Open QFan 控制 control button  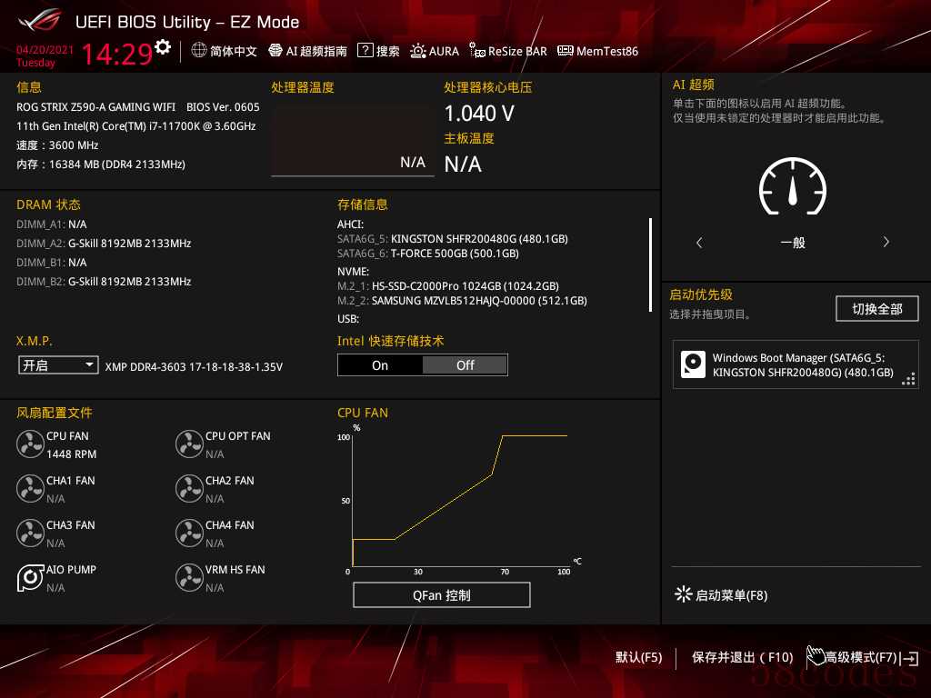click(442, 595)
